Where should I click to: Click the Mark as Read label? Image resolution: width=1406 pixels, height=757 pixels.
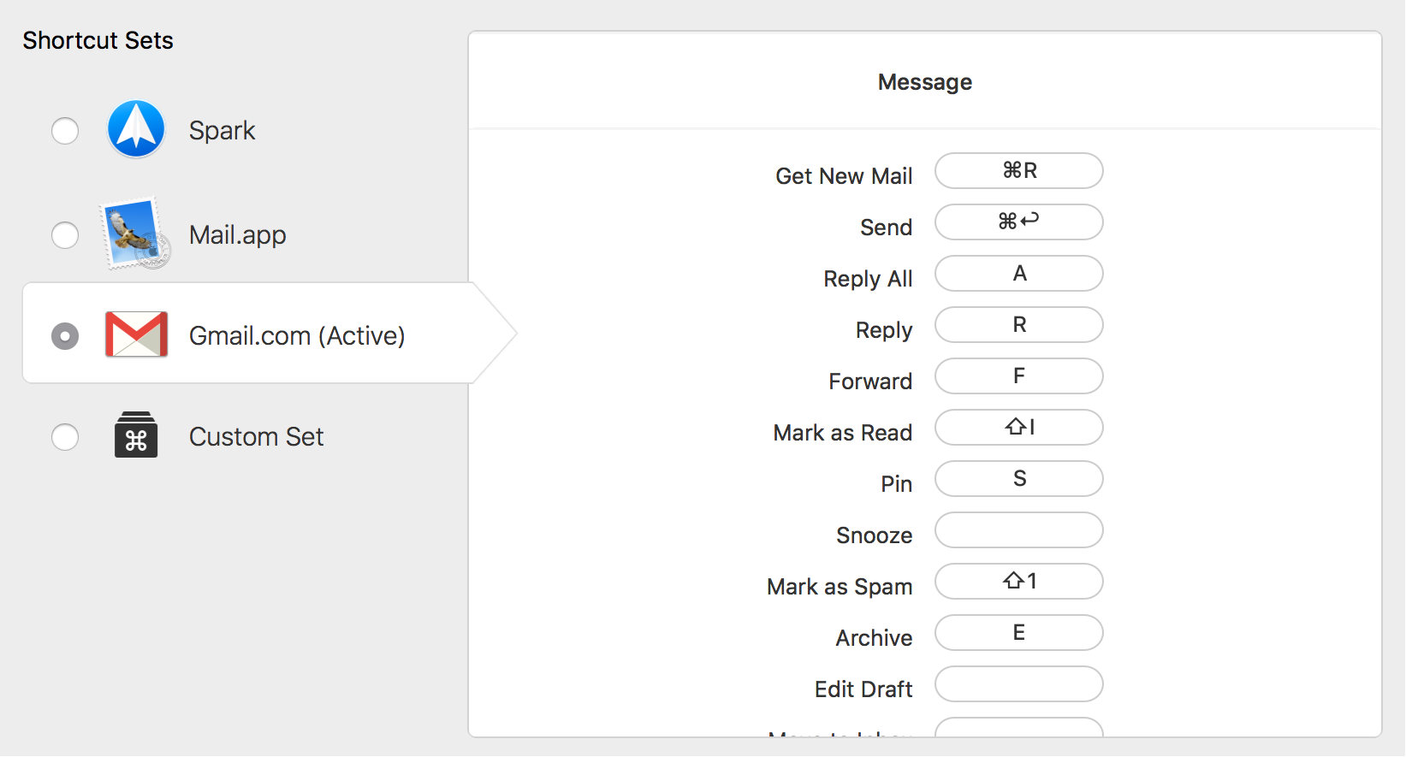tap(843, 433)
